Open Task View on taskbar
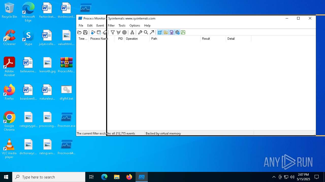325x182 pixels. point(91,177)
